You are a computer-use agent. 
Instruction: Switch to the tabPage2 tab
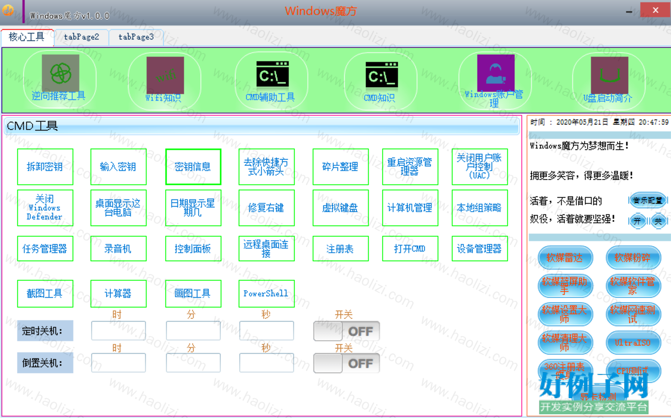click(x=82, y=37)
